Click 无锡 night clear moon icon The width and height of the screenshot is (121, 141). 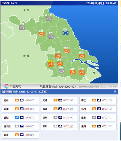tap(60, 100)
